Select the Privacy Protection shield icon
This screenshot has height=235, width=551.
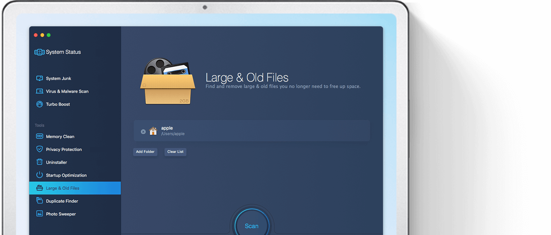point(39,149)
